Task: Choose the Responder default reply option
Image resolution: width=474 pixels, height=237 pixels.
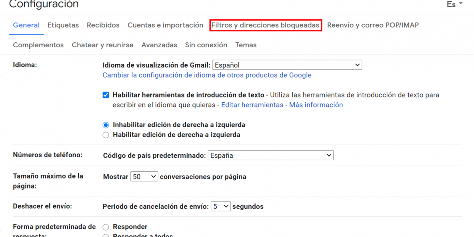Action: click(105, 226)
